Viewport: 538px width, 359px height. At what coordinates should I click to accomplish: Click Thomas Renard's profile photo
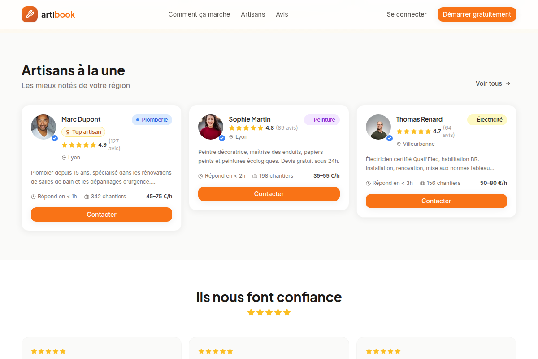pyautogui.click(x=378, y=127)
